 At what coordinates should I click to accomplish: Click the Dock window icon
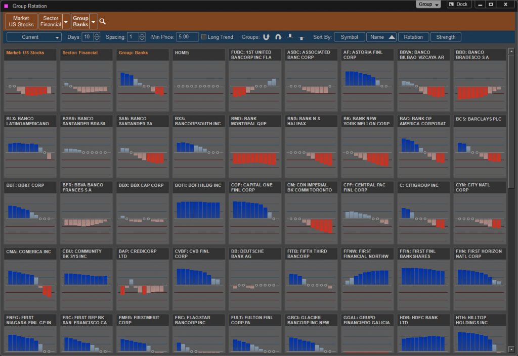point(452,4)
